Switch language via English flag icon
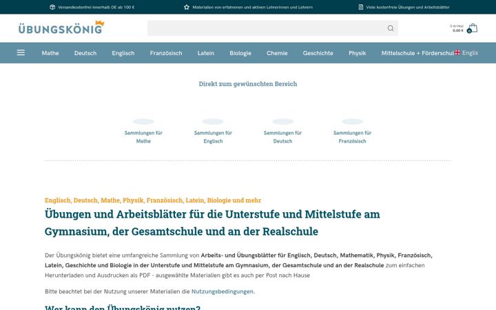Screen dimensions: 496x310 tap(457, 52)
